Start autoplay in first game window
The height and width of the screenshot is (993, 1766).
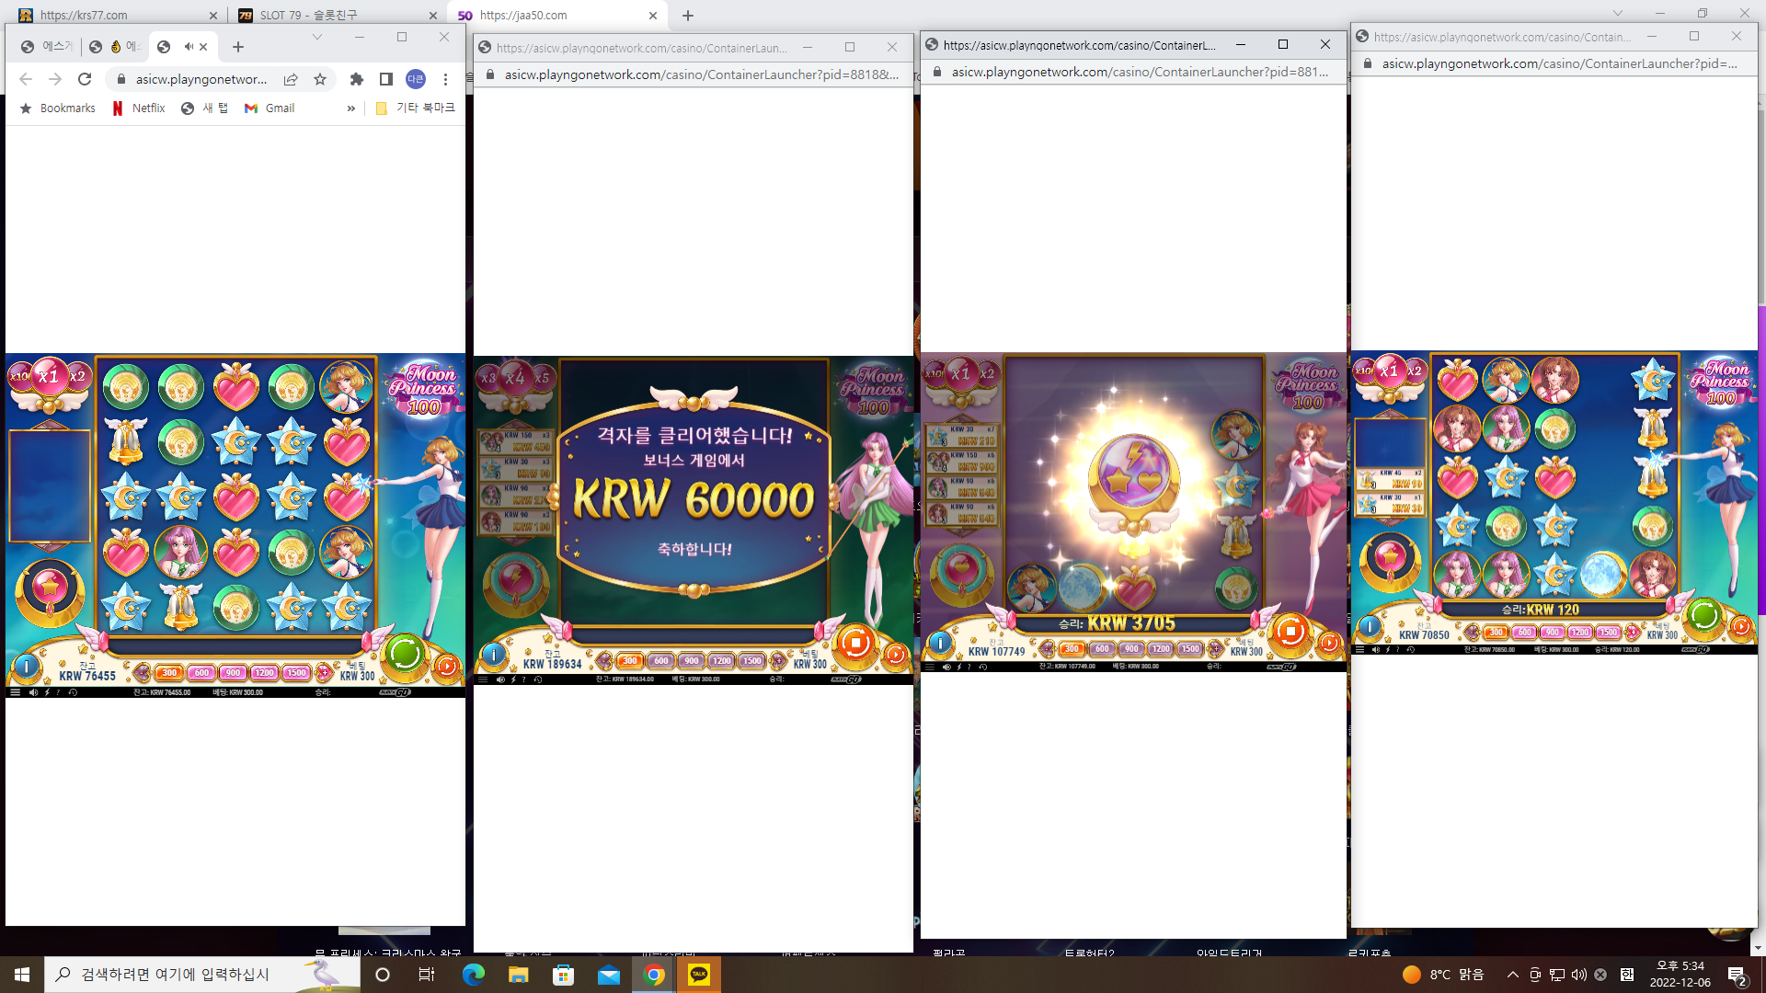447,666
